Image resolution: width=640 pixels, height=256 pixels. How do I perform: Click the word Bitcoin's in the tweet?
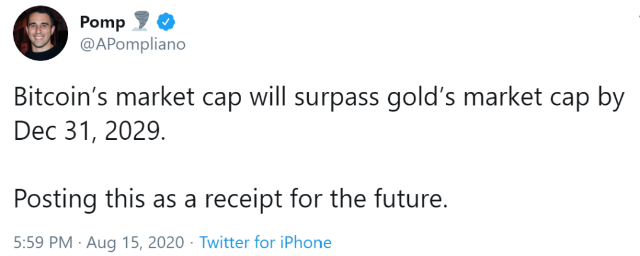[x=62, y=98]
